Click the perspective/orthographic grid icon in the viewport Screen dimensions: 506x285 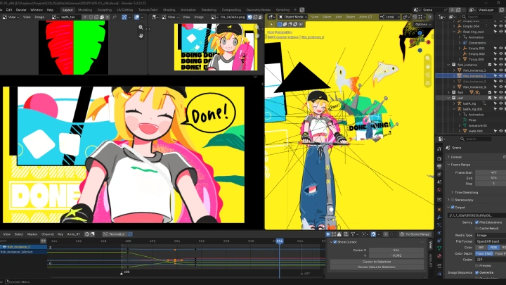(x=427, y=83)
